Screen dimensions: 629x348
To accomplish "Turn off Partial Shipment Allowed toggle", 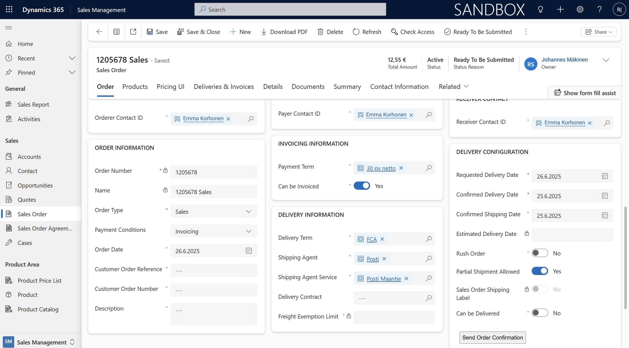I will [540, 271].
